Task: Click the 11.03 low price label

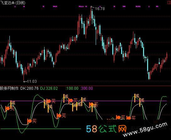Action: coord(32,81)
